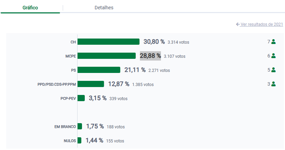Click the back arrow beside 2021 results
The width and height of the screenshot is (285, 150).
tap(238, 24)
